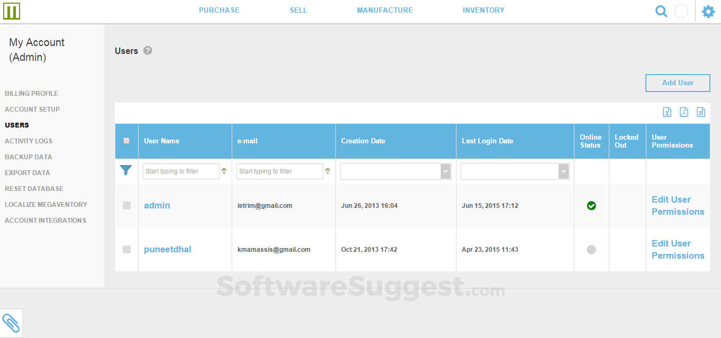Click grey offline status dot for puneetdhal
The image size is (721, 338).
pos(591,249)
